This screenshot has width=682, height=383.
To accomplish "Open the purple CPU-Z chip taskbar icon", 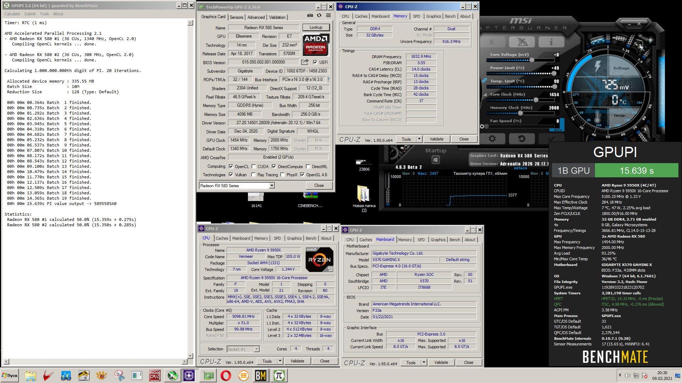I will (189, 376).
